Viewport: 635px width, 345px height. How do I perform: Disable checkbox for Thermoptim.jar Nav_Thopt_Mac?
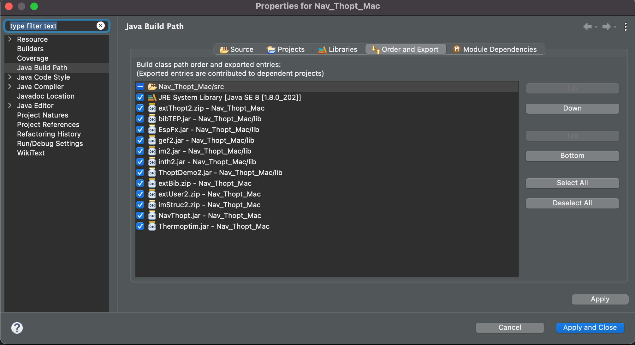point(141,226)
